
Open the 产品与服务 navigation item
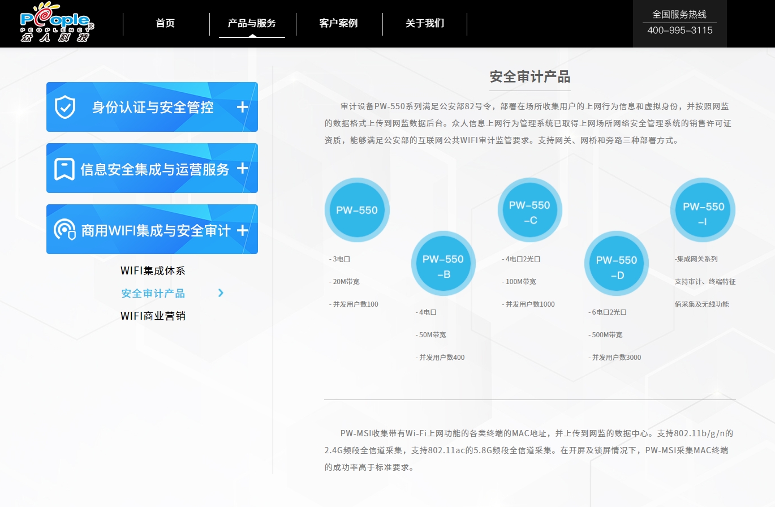click(x=252, y=23)
